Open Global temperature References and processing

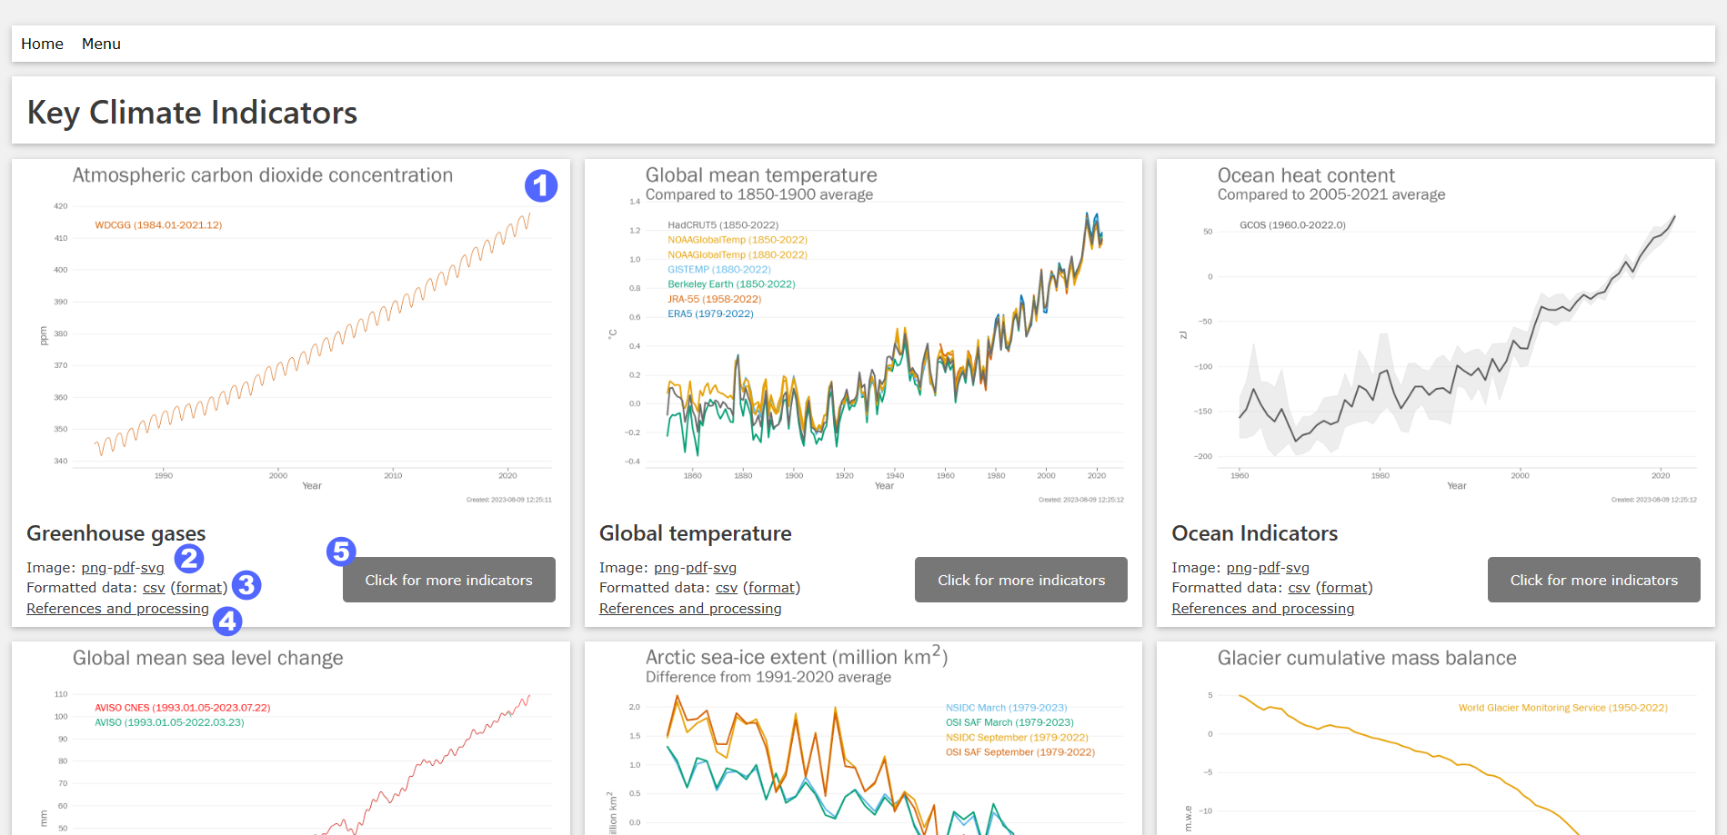[690, 609]
